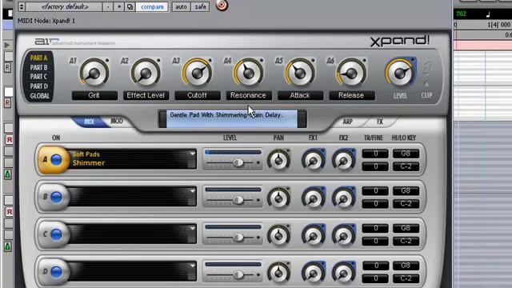This screenshot has width=512, height=288.
Task: Click part D level slider handle
Action: coord(238,274)
